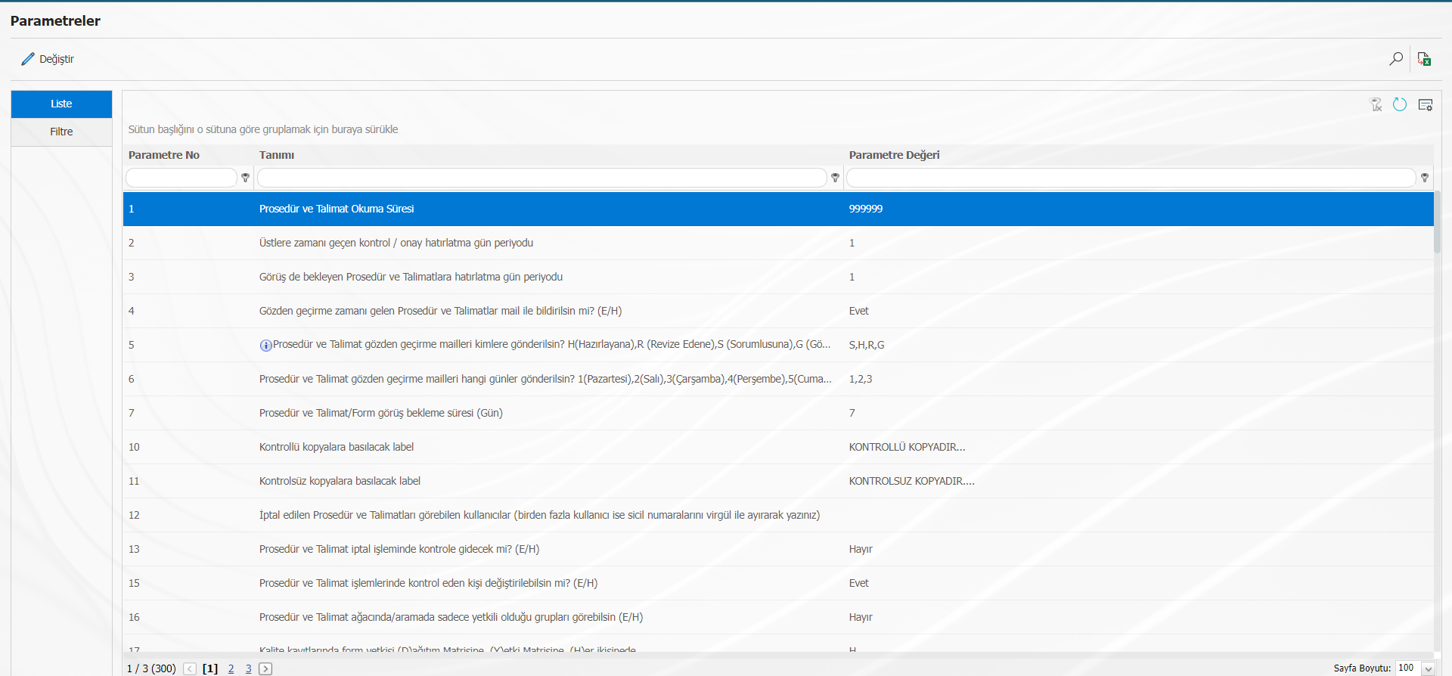The height and width of the screenshot is (676, 1452).
Task: Select row 'gözden geçirme mailleri hangi günler'
Action: [x=778, y=379]
